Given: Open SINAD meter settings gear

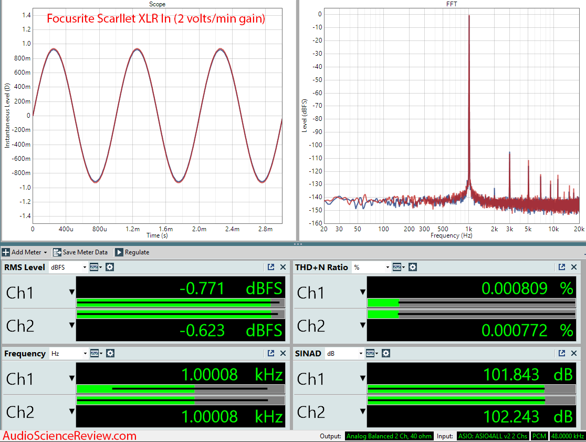Looking at the screenshot, I should [x=386, y=353].
